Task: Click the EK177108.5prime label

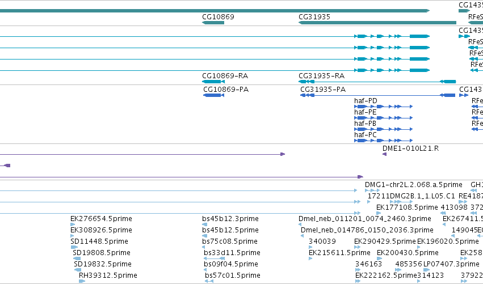Action: pyautogui.click(x=407, y=207)
